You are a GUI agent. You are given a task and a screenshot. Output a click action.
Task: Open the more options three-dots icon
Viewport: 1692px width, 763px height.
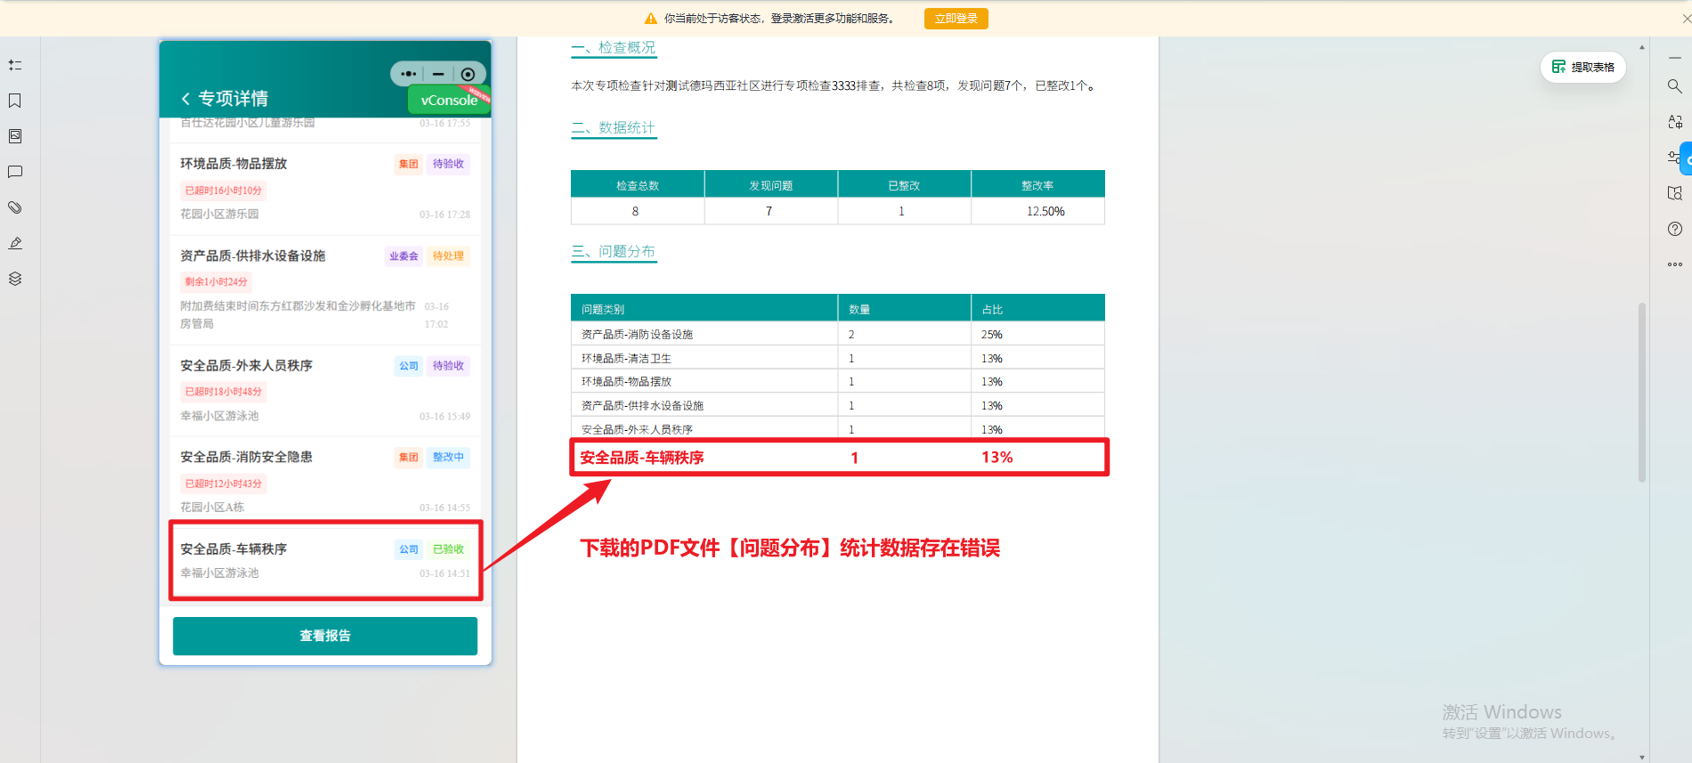(x=1674, y=264)
